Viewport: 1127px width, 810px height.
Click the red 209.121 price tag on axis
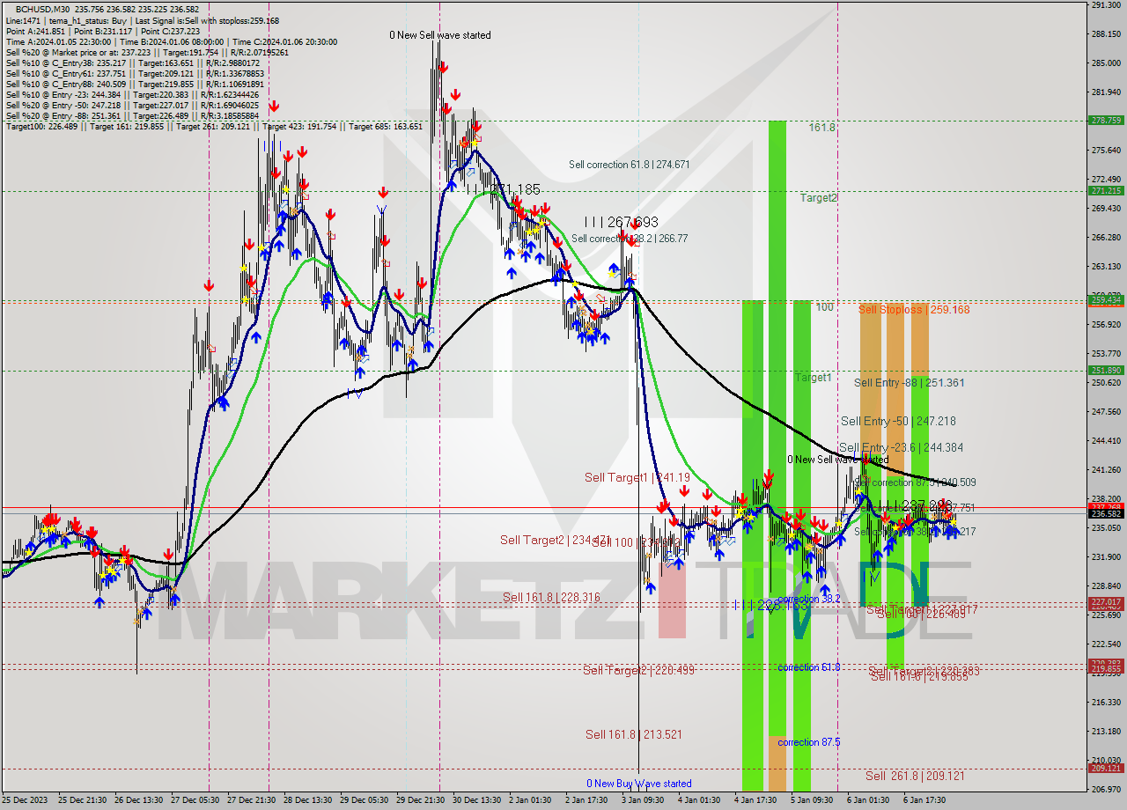(1106, 768)
